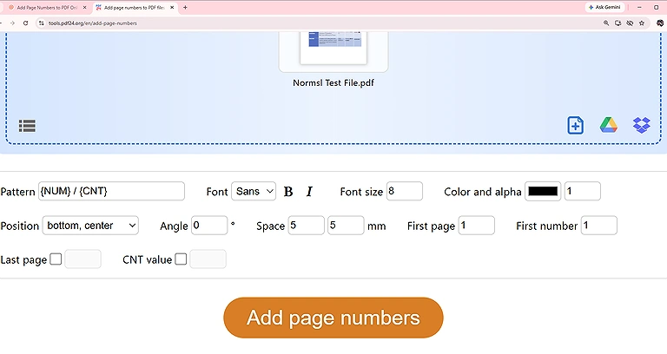The image size is (667, 354).
Task: Click the First number input field
Action: click(599, 226)
